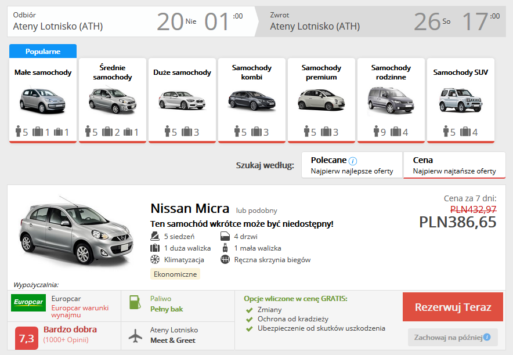Click the Europcar logo
Image resolution: width=513 pixels, height=355 pixels.
click(x=28, y=303)
